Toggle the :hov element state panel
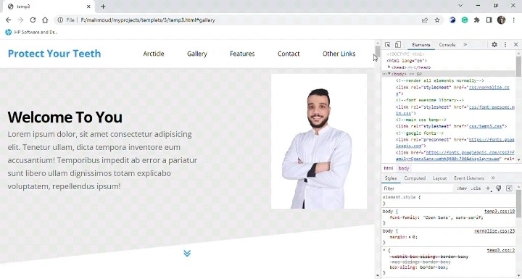This screenshot has width=522, height=279. pyautogui.click(x=462, y=188)
